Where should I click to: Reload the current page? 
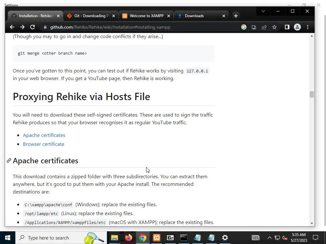32,27
